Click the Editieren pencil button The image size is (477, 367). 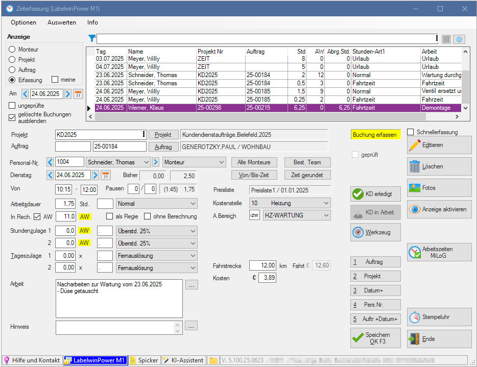tap(439, 145)
